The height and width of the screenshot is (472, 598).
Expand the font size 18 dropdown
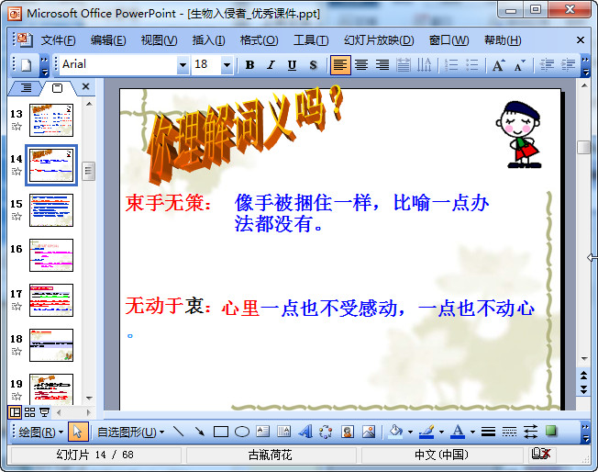coord(227,65)
